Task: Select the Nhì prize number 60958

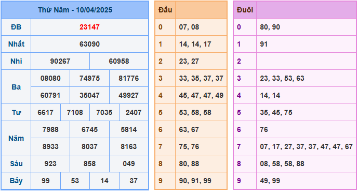Action: [119, 61]
